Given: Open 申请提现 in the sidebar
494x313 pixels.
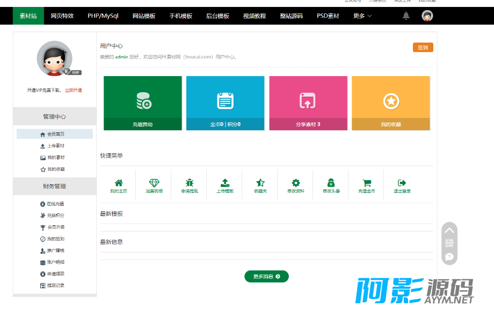Looking at the screenshot, I should (52, 274).
